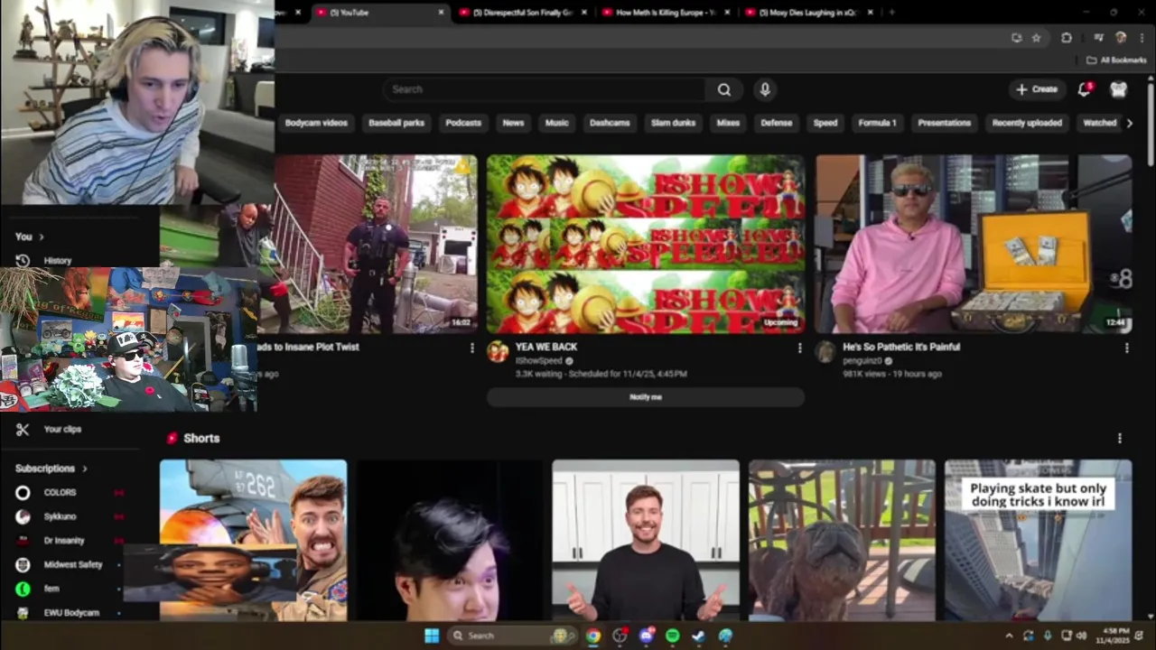Open Discord from the taskbar
Screen dimensions: 1156x650
tap(646, 636)
